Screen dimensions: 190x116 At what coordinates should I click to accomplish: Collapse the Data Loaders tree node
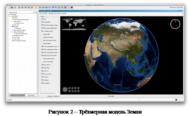[x=11, y=21]
